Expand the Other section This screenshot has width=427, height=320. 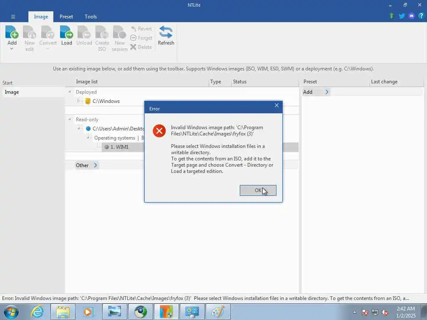pos(86,165)
